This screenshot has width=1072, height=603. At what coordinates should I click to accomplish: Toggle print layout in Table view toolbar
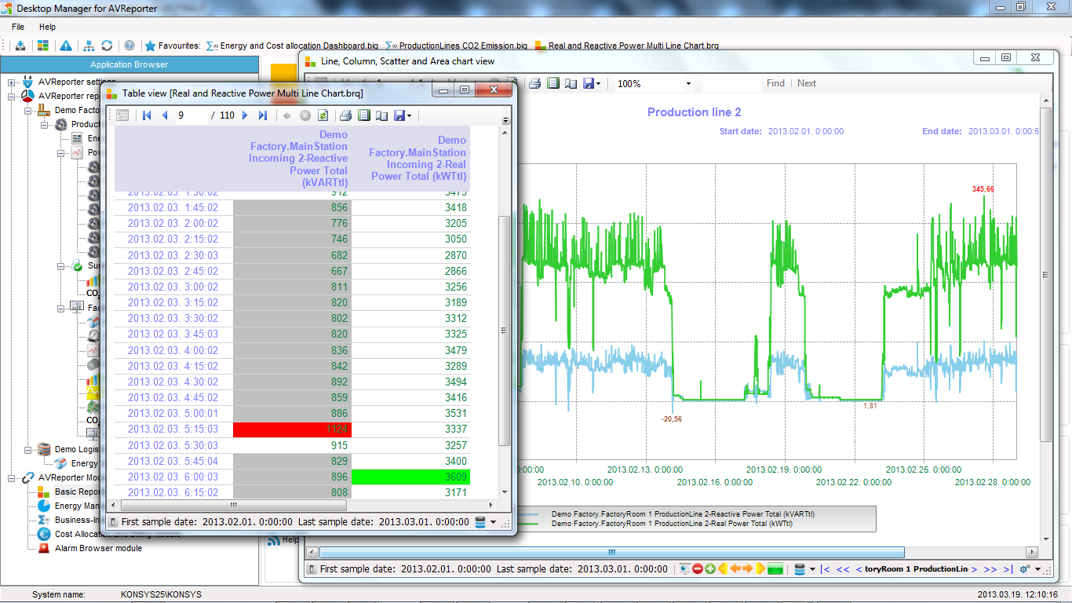[363, 115]
